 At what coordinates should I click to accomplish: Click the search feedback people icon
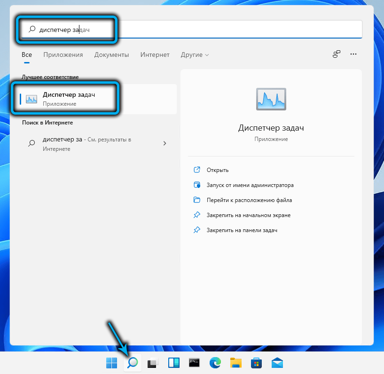click(x=336, y=55)
